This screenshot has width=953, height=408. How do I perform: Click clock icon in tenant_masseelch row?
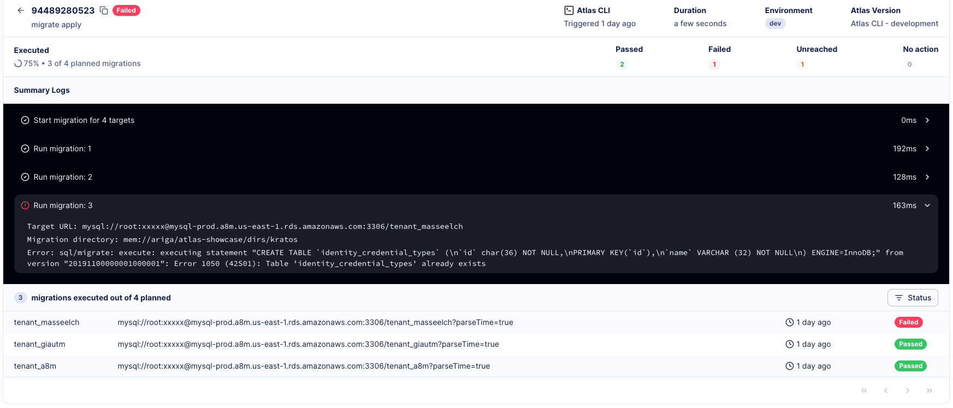pos(790,322)
